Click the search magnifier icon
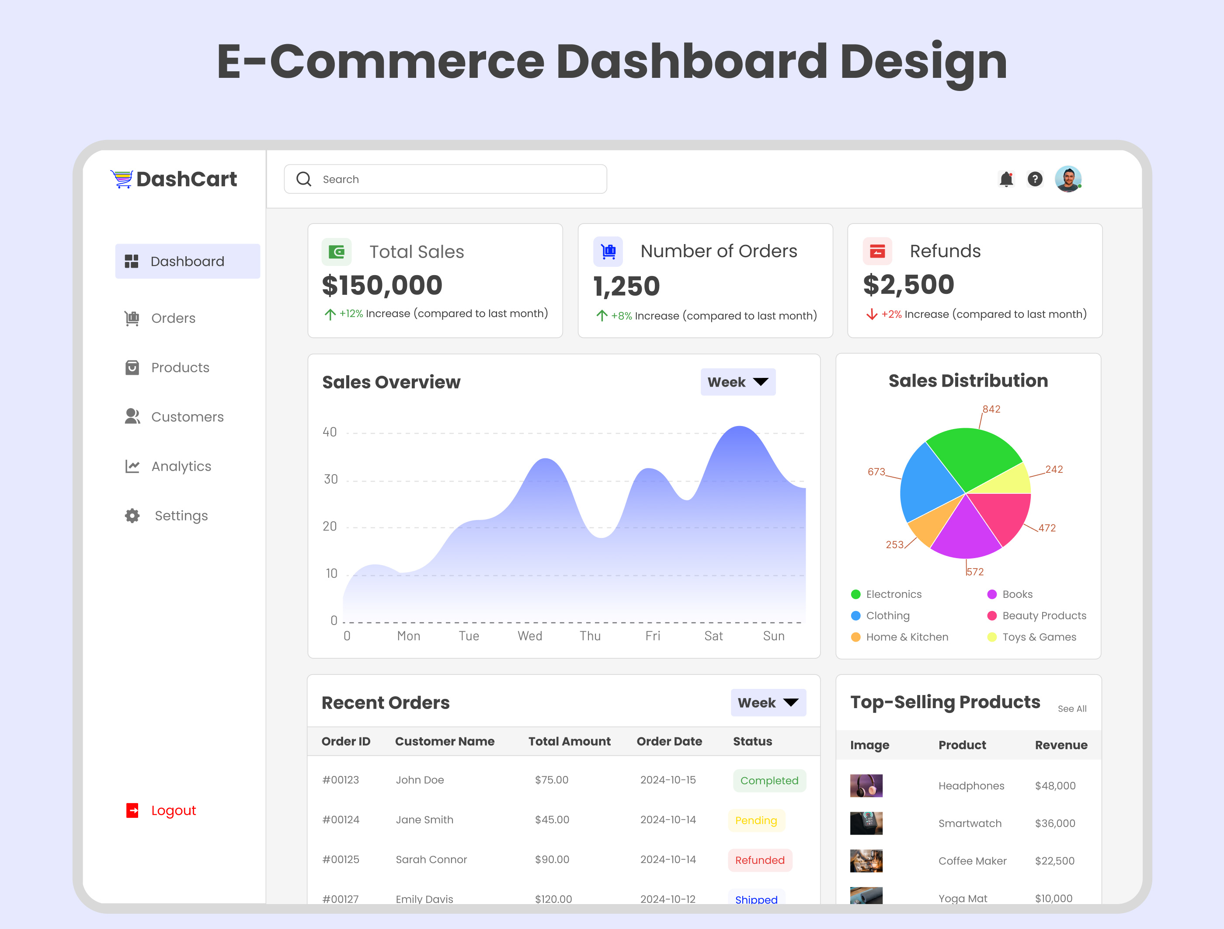The image size is (1224, 929). (303, 179)
